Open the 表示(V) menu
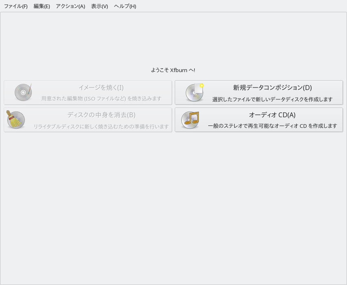347x285 pixels. [x=100, y=6]
